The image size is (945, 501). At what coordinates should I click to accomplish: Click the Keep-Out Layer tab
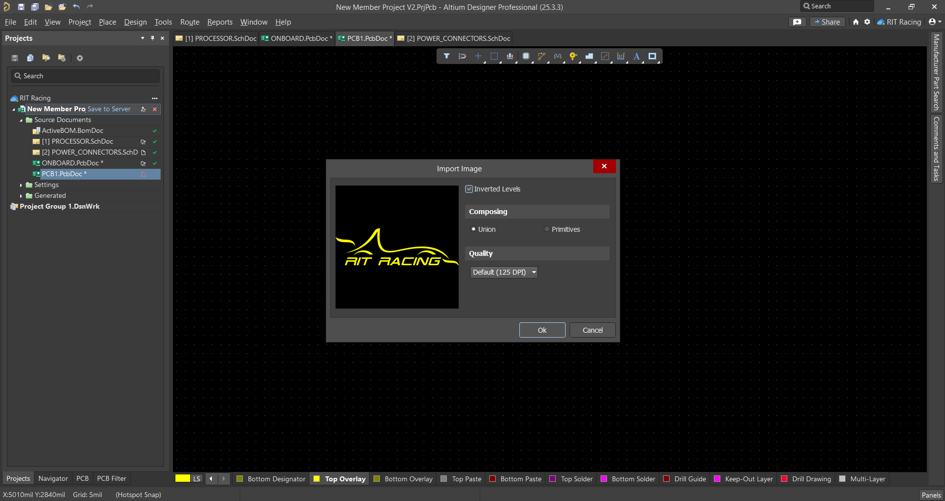pos(743,479)
